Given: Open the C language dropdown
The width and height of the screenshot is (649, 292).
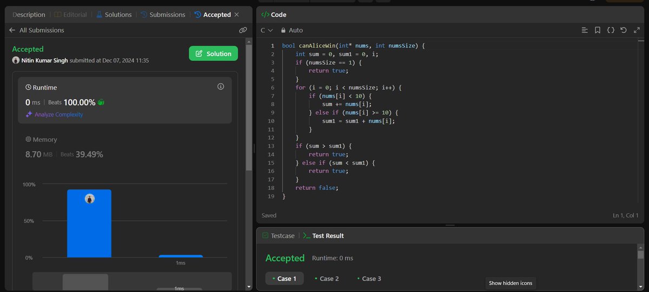Looking at the screenshot, I should (267, 30).
